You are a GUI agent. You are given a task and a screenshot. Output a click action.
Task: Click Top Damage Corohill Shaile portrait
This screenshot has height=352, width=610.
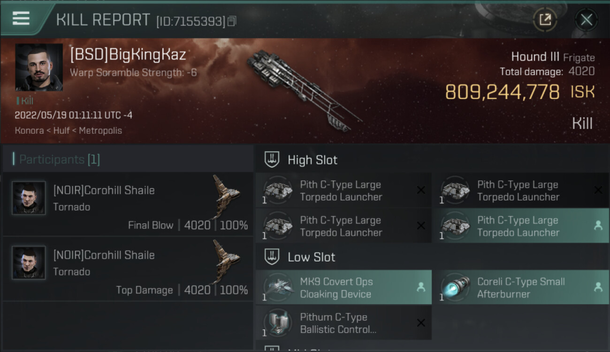click(x=29, y=263)
